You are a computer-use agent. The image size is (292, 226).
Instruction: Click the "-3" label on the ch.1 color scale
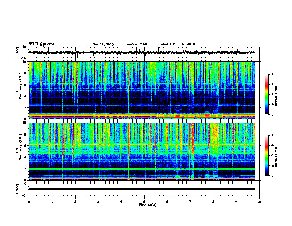[x=272, y=75]
